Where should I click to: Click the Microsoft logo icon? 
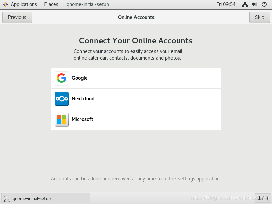(61, 119)
